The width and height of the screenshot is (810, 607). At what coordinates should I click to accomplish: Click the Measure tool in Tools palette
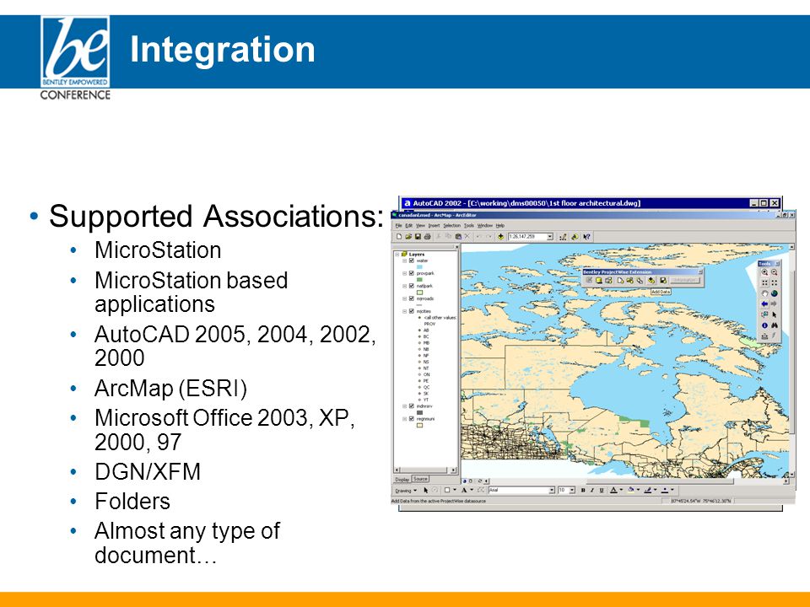[764, 336]
